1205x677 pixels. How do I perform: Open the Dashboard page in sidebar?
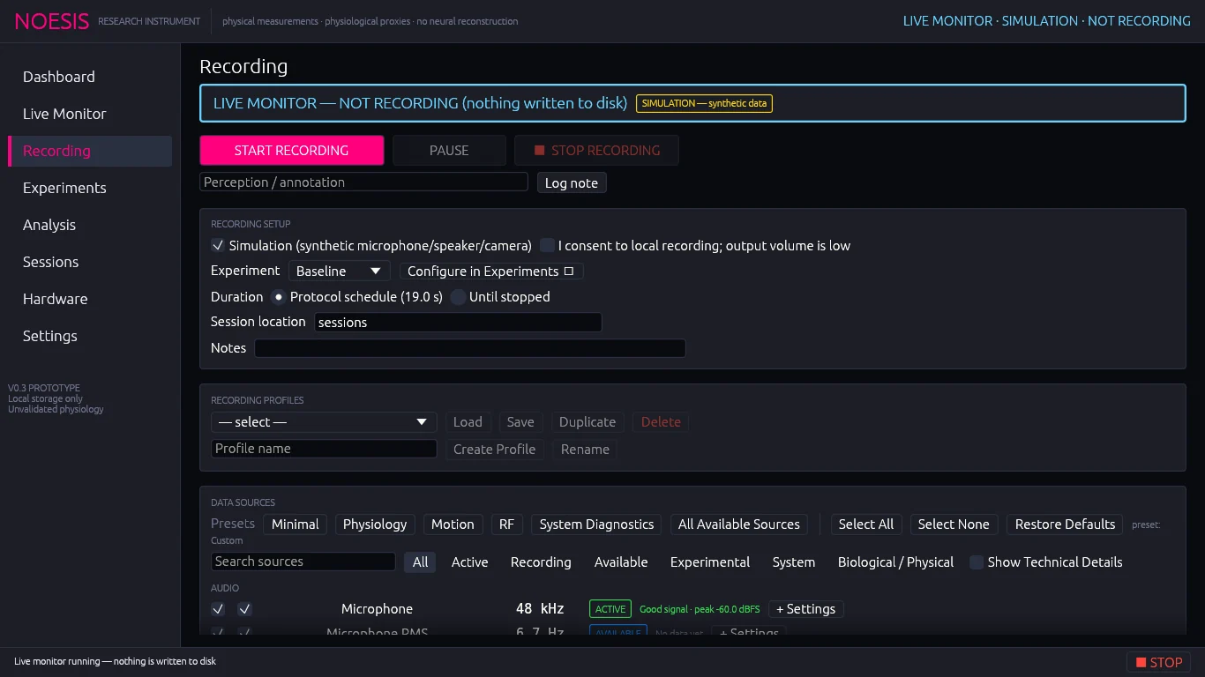(89, 77)
